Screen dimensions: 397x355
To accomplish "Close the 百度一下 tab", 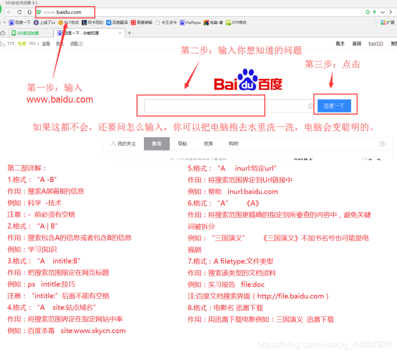I will tap(120, 33).
